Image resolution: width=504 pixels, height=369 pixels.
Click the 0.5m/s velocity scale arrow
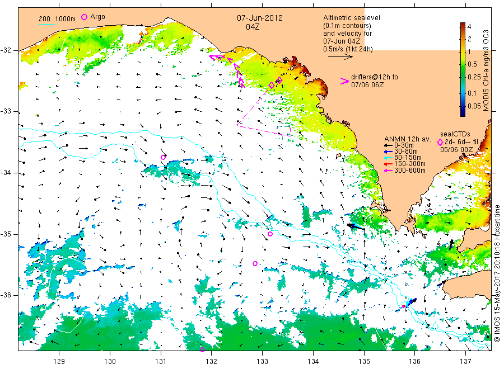(x=340, y=57)
